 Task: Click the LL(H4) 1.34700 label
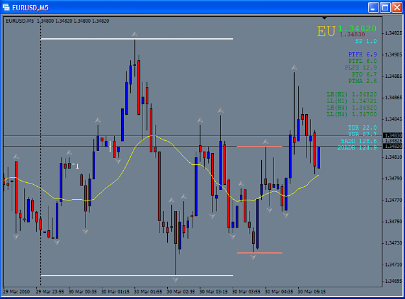[352, 115]
